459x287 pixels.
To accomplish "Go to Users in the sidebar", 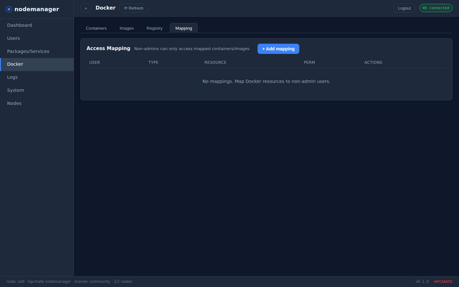I will coord(37,38).
